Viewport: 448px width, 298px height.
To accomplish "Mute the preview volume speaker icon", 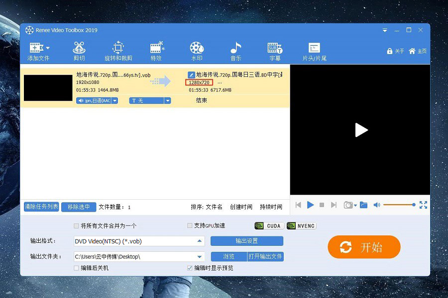I will pos(377,205).
